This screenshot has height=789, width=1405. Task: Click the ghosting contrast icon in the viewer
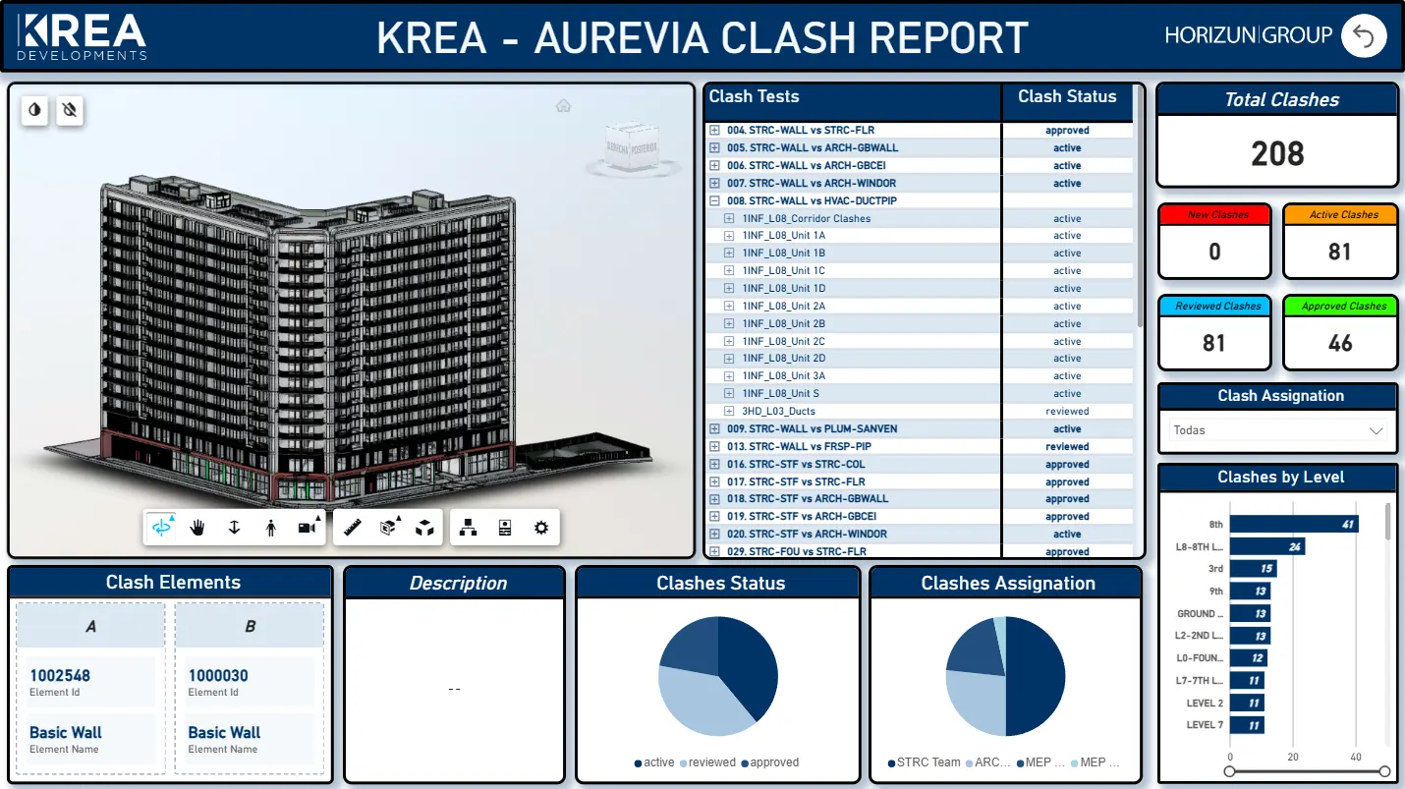coord(35,110)
